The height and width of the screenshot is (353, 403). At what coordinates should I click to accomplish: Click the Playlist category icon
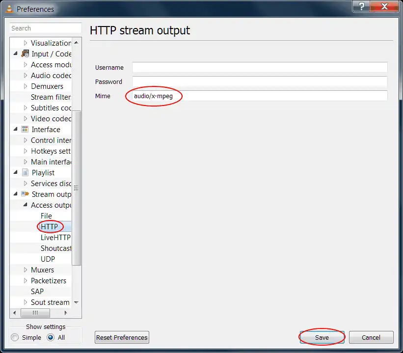pos(26,173)
